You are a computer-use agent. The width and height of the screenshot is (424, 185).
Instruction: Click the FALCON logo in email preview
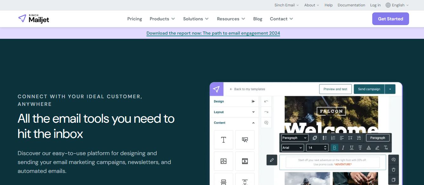pyautogui.click(x=331, y=111)
